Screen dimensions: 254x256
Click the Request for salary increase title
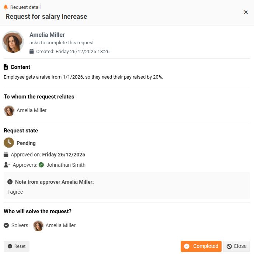tap(46, 17)
